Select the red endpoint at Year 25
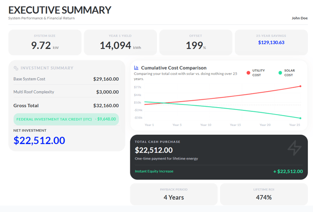Viewport: 313px width, 212px height. (x=300, y=86)
